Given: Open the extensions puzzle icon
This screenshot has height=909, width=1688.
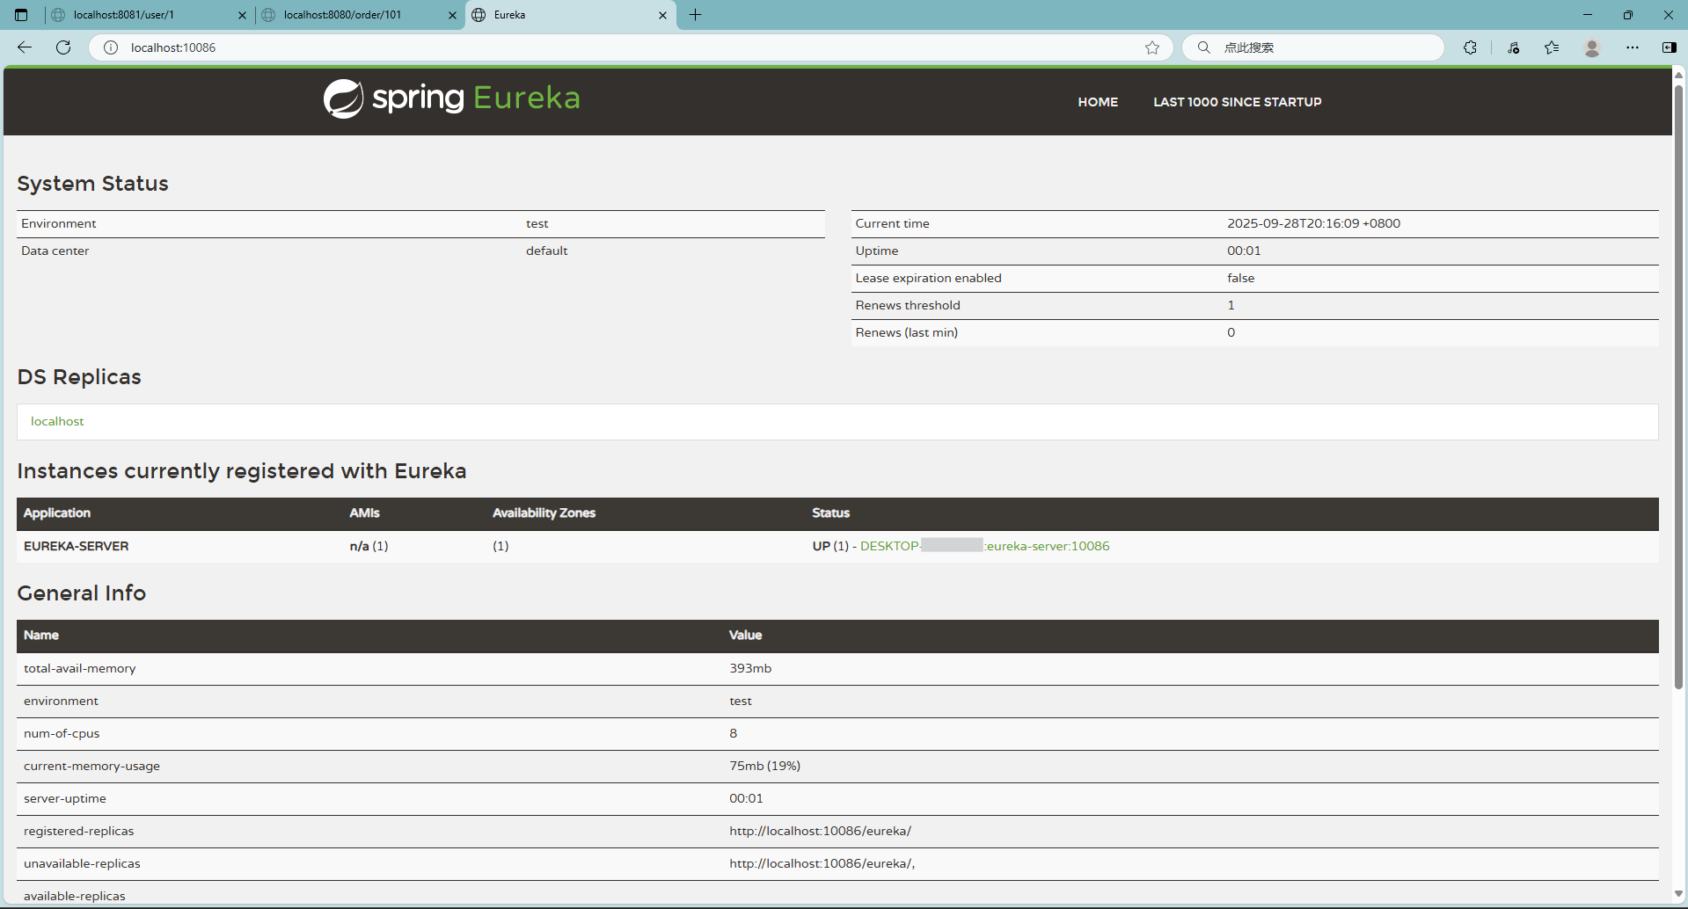Looking at the screenshot, I should point(1470,47).
